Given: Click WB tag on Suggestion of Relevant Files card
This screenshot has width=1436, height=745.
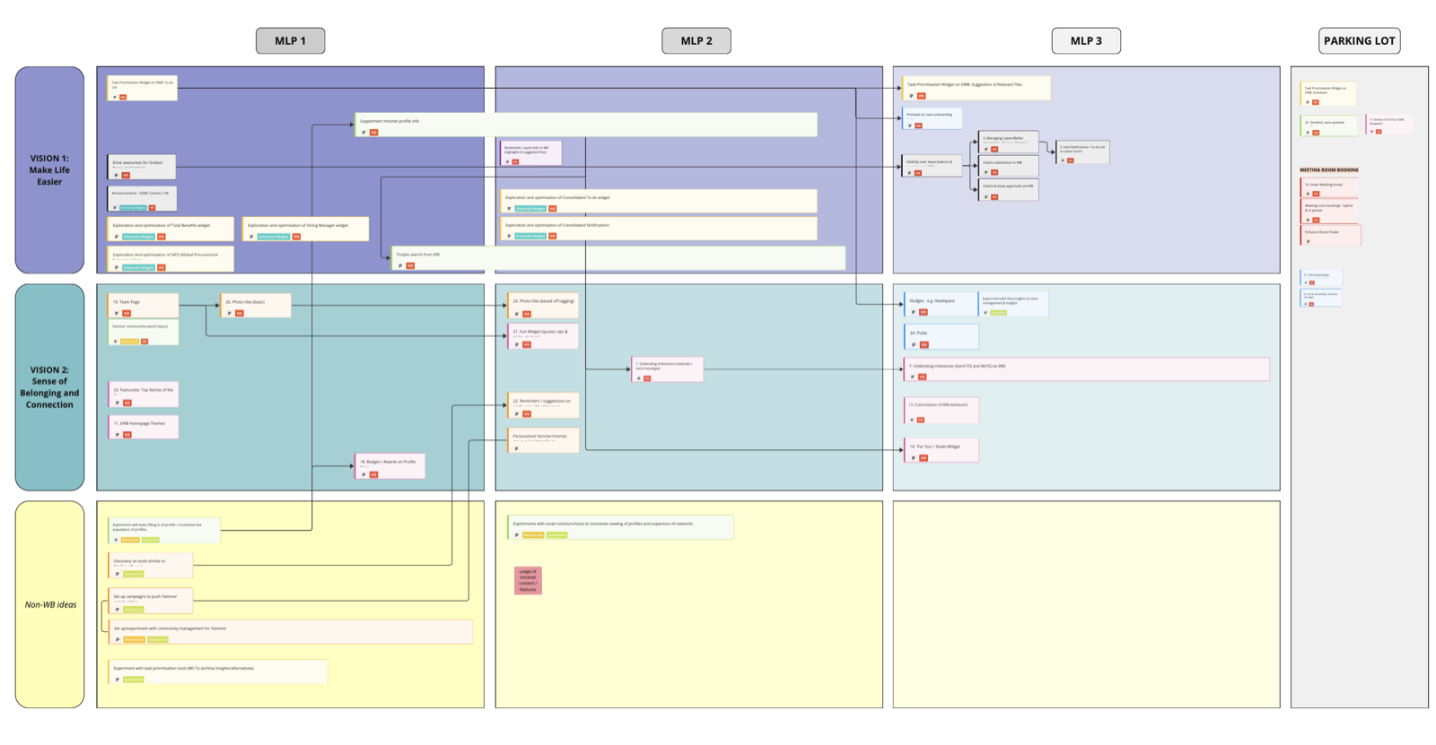Looking at the screenshot, I should coord(921,95).
